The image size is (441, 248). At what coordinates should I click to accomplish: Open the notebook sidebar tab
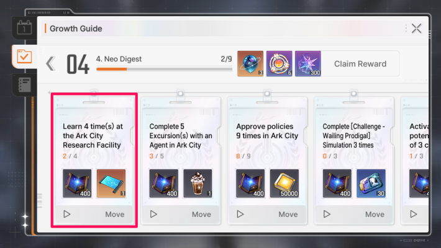tap(24, 85)
